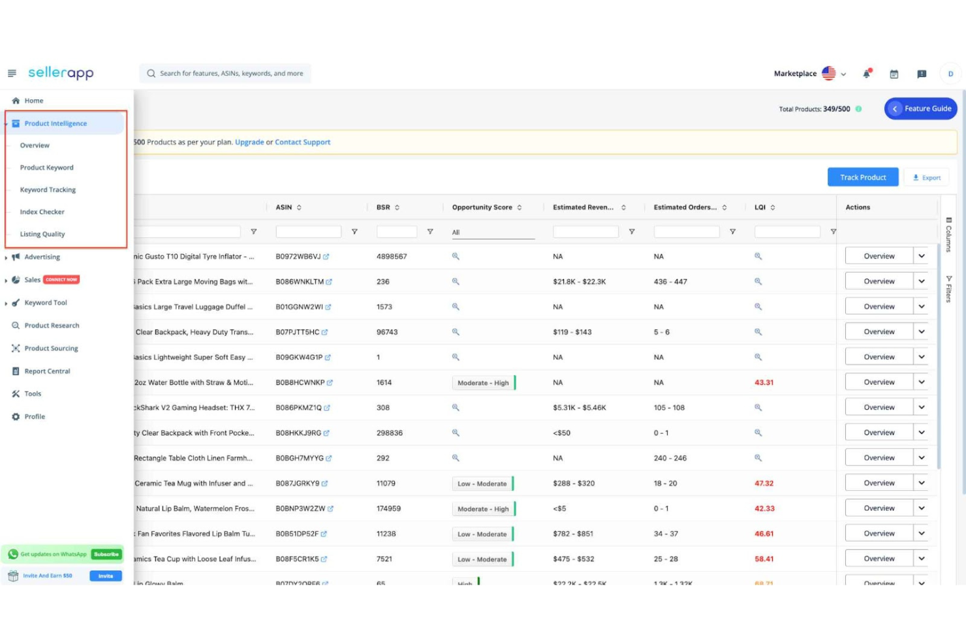Follow the Upgrade link in the banner

tap(249, 142)
